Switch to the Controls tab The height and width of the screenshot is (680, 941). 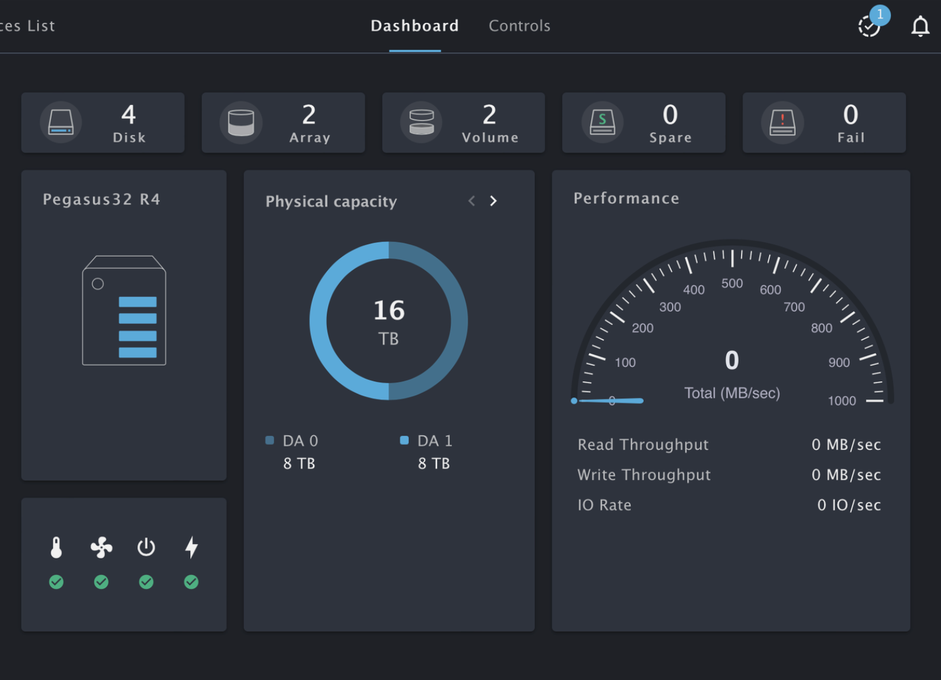coord(519,26)
